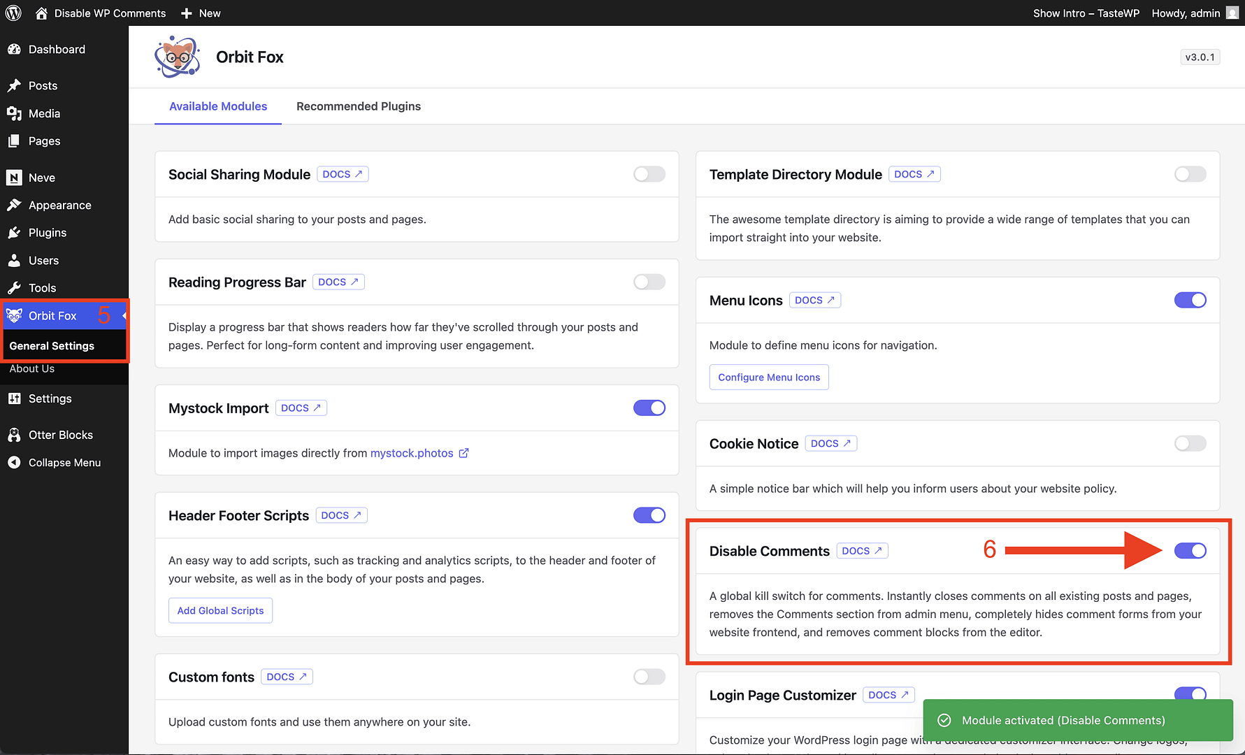The image size is (1245, 755).
Task: Click the Plugins plug icon
Action: tap(14, 232)
